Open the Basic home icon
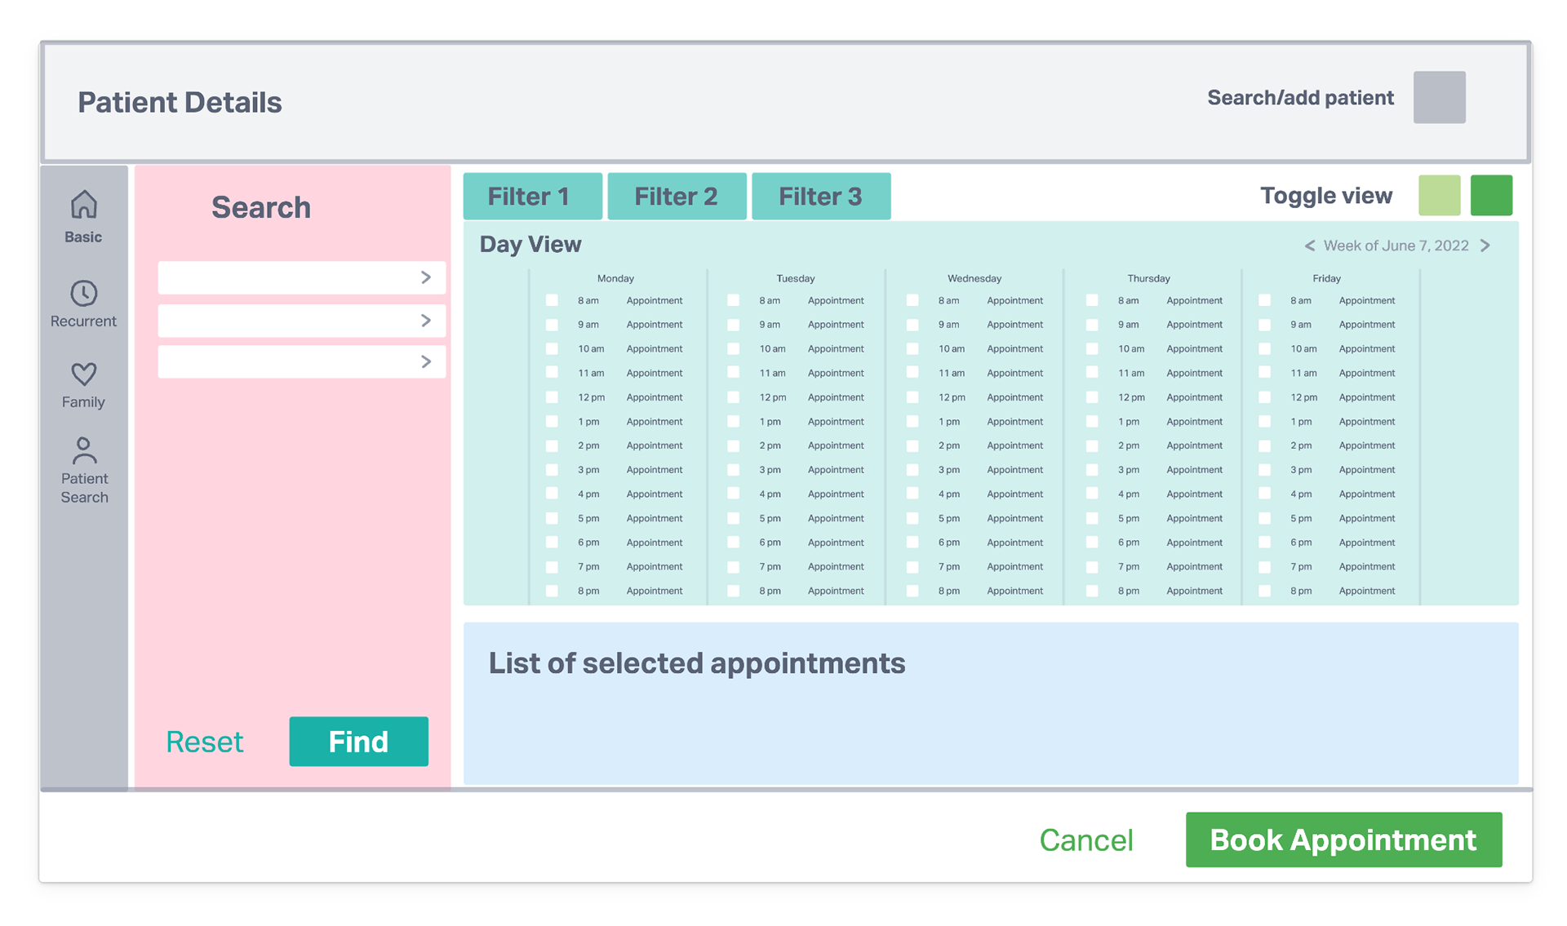Image resolution: width=1567 pixels, height=926 pixels. 83,206
